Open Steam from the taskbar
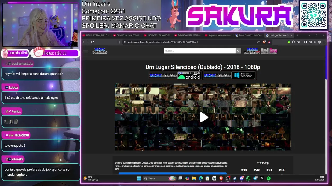332x186 pixels. [234, 178]
